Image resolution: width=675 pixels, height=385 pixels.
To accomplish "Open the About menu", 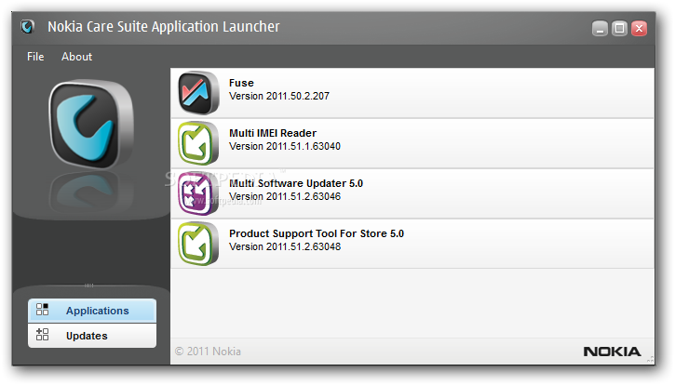I will click(x=76, y=57).
